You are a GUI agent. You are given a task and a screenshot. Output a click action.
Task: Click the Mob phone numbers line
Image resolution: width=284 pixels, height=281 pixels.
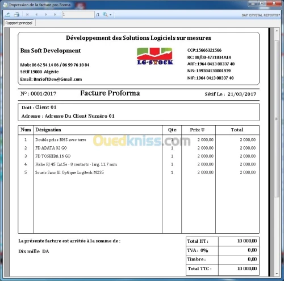pos(55,65)
